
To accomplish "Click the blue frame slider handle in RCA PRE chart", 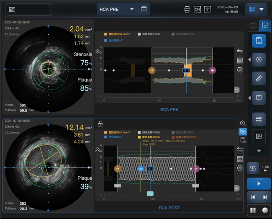I will point(186,71).
